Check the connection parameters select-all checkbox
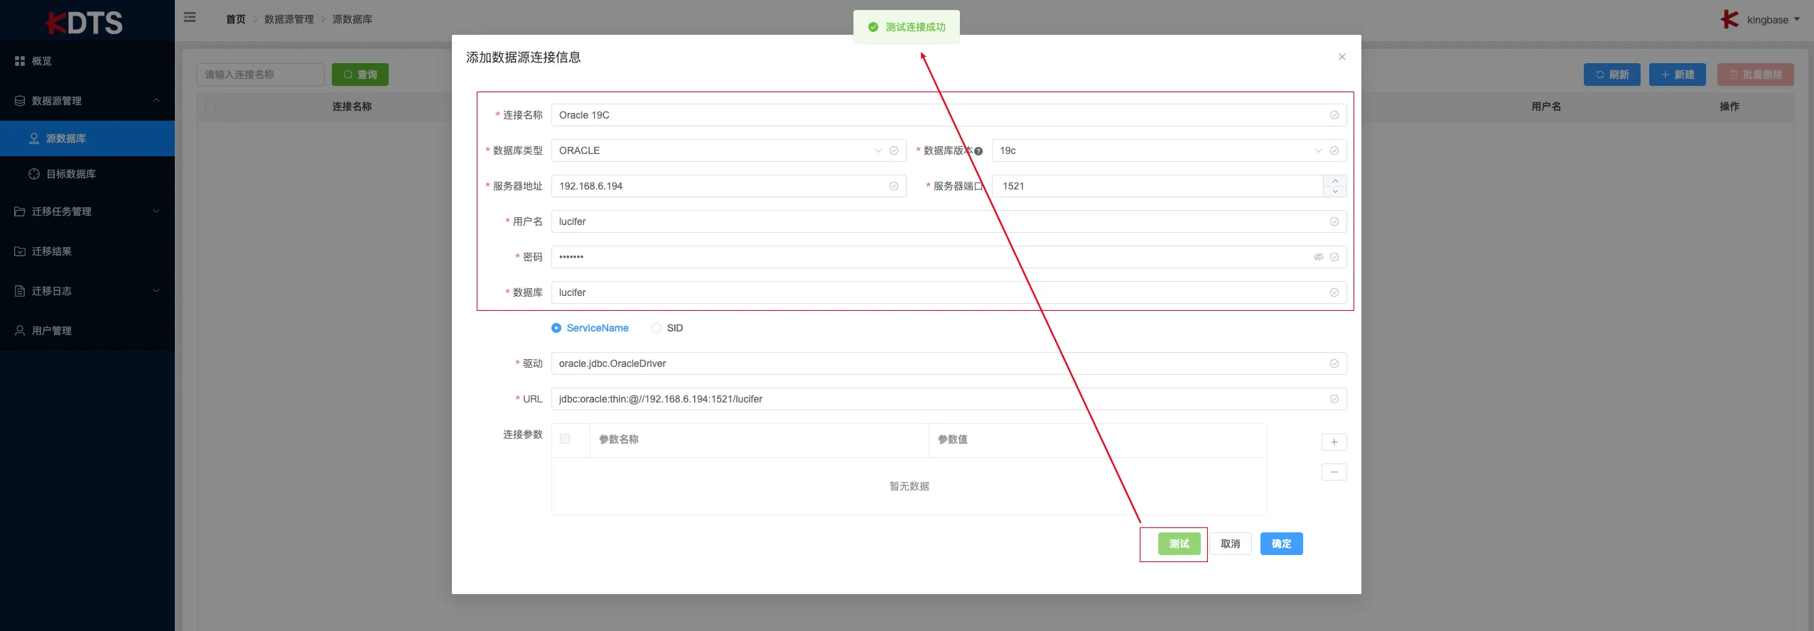 coord(565,439)
